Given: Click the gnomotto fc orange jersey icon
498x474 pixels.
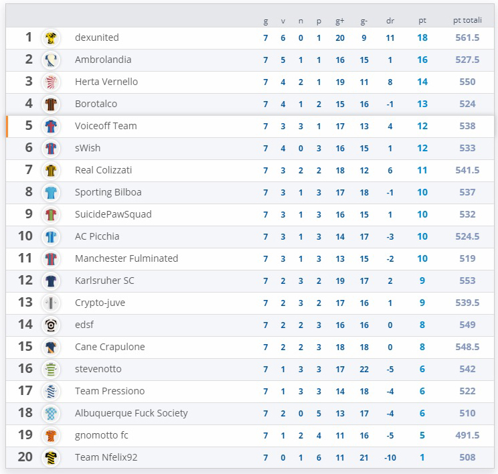Looking at the screenshot, I should click(x=51, y=435).
